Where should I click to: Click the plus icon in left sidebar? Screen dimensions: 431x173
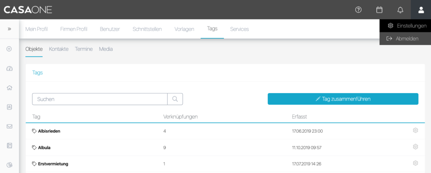point(9,49)
